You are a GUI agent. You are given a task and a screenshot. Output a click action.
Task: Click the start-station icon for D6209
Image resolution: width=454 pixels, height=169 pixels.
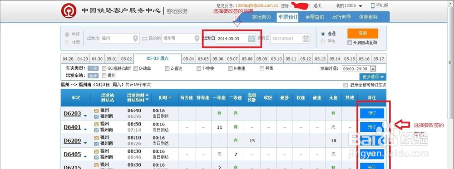click(x=96, y=138)
